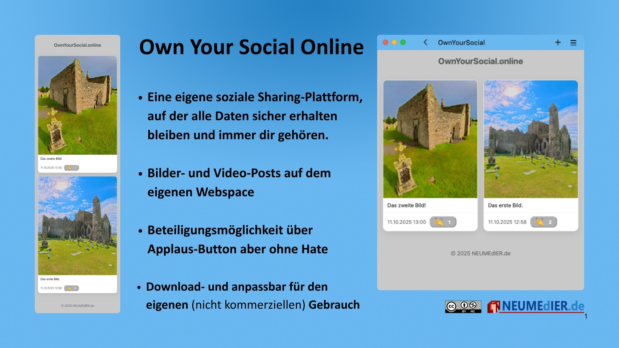Open the church ruin photo in desktop view

(x=430, y=139)
